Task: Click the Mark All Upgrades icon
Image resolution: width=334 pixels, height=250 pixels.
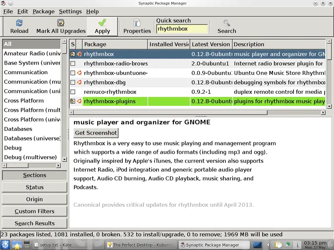Action: pos(61,23)
